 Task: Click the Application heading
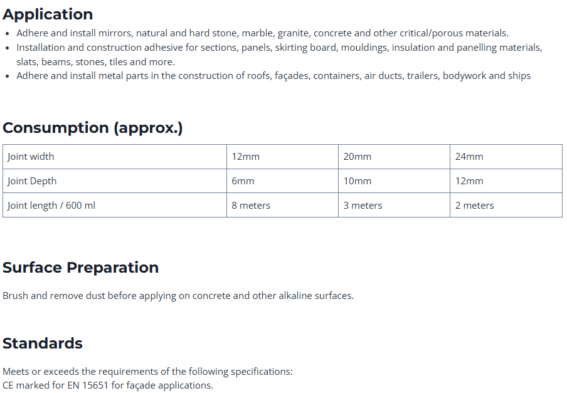(x=48, y=14)
